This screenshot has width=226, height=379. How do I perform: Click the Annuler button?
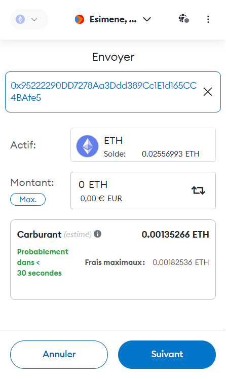point(59,355)
